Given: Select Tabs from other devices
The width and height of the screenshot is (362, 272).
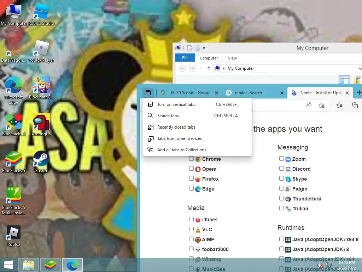Looking at the screenshot, I should 197,138.
